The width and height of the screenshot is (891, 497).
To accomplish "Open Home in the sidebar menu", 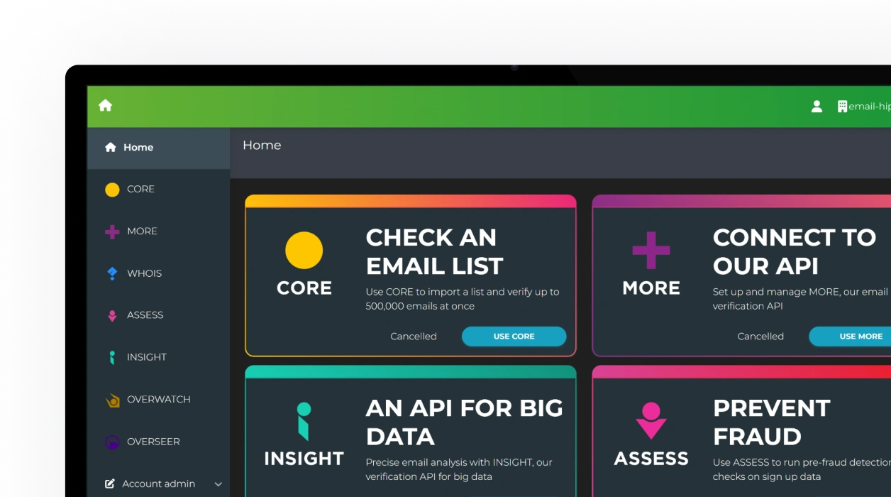I will click(159, 148).
